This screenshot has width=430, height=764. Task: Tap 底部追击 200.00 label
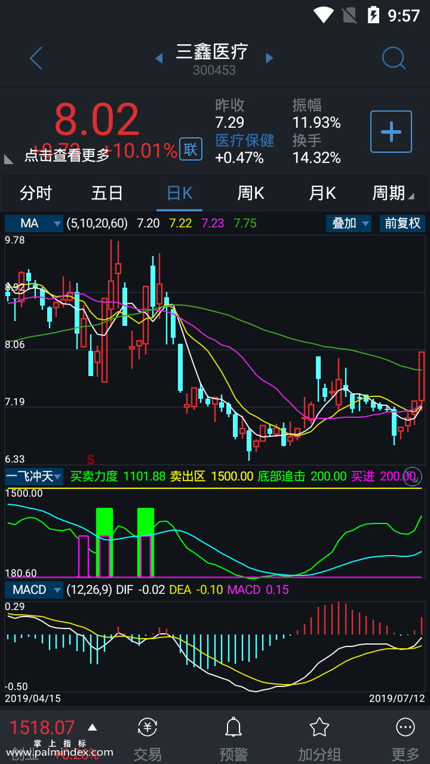[x=302, y=476]
